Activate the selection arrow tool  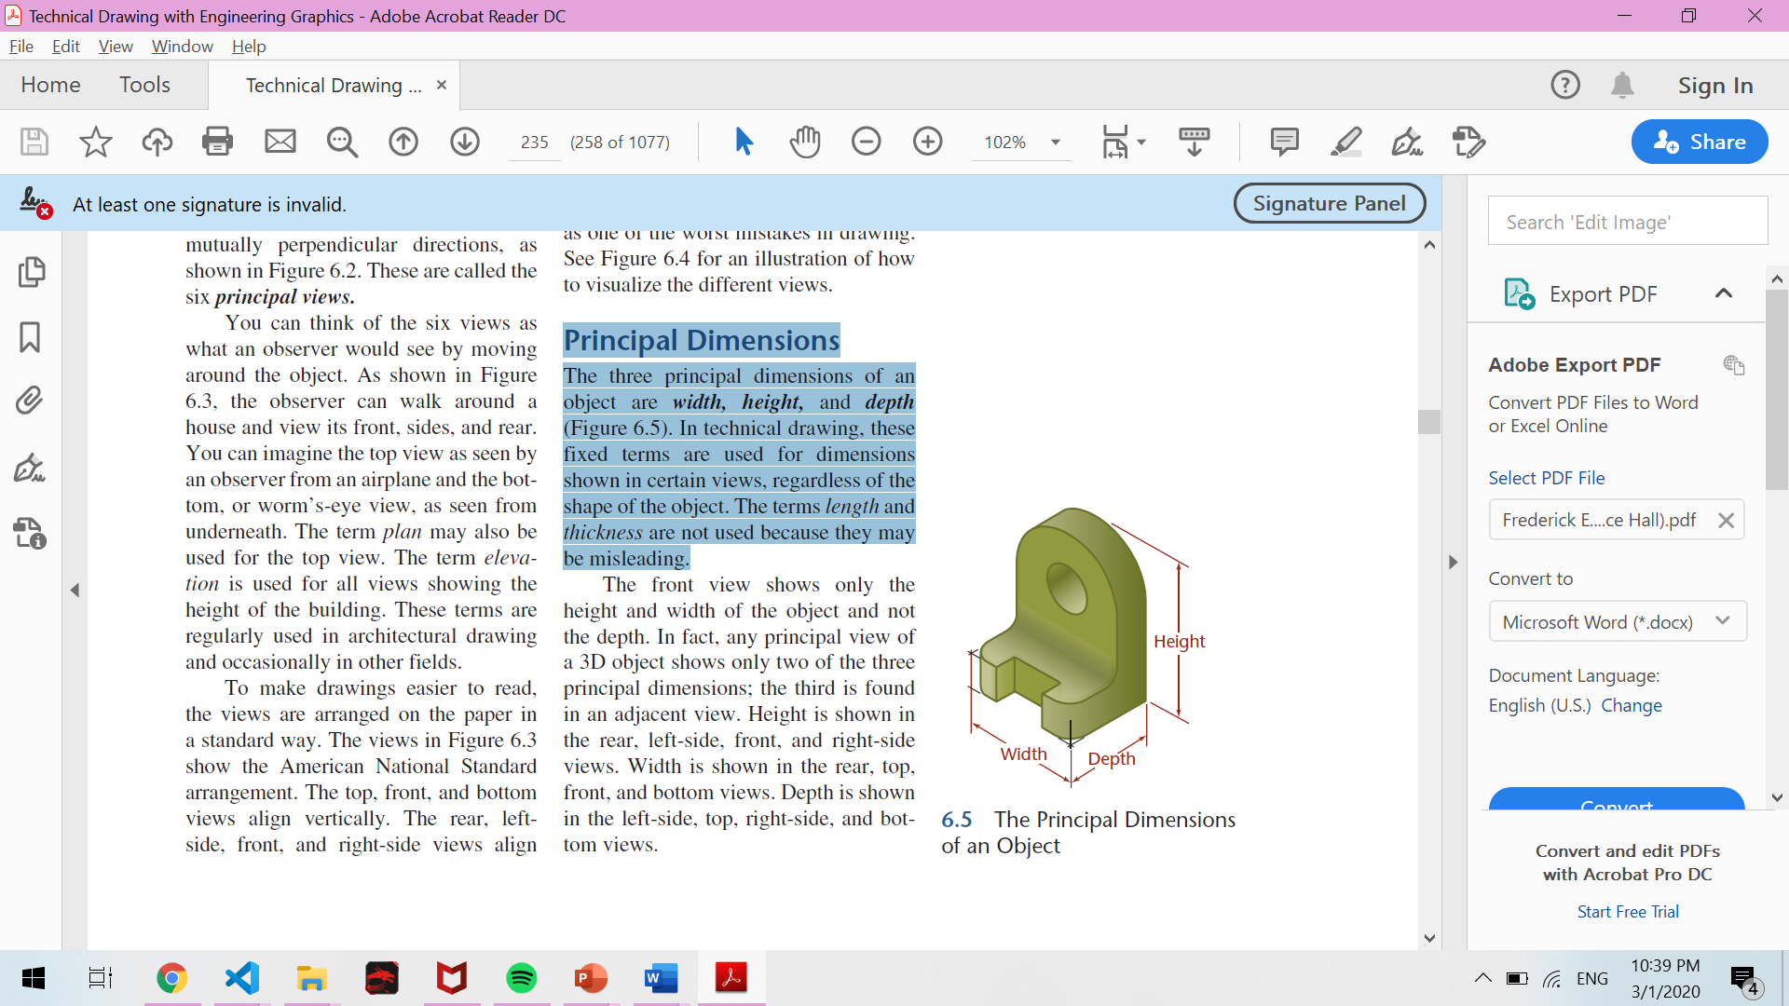743,142
